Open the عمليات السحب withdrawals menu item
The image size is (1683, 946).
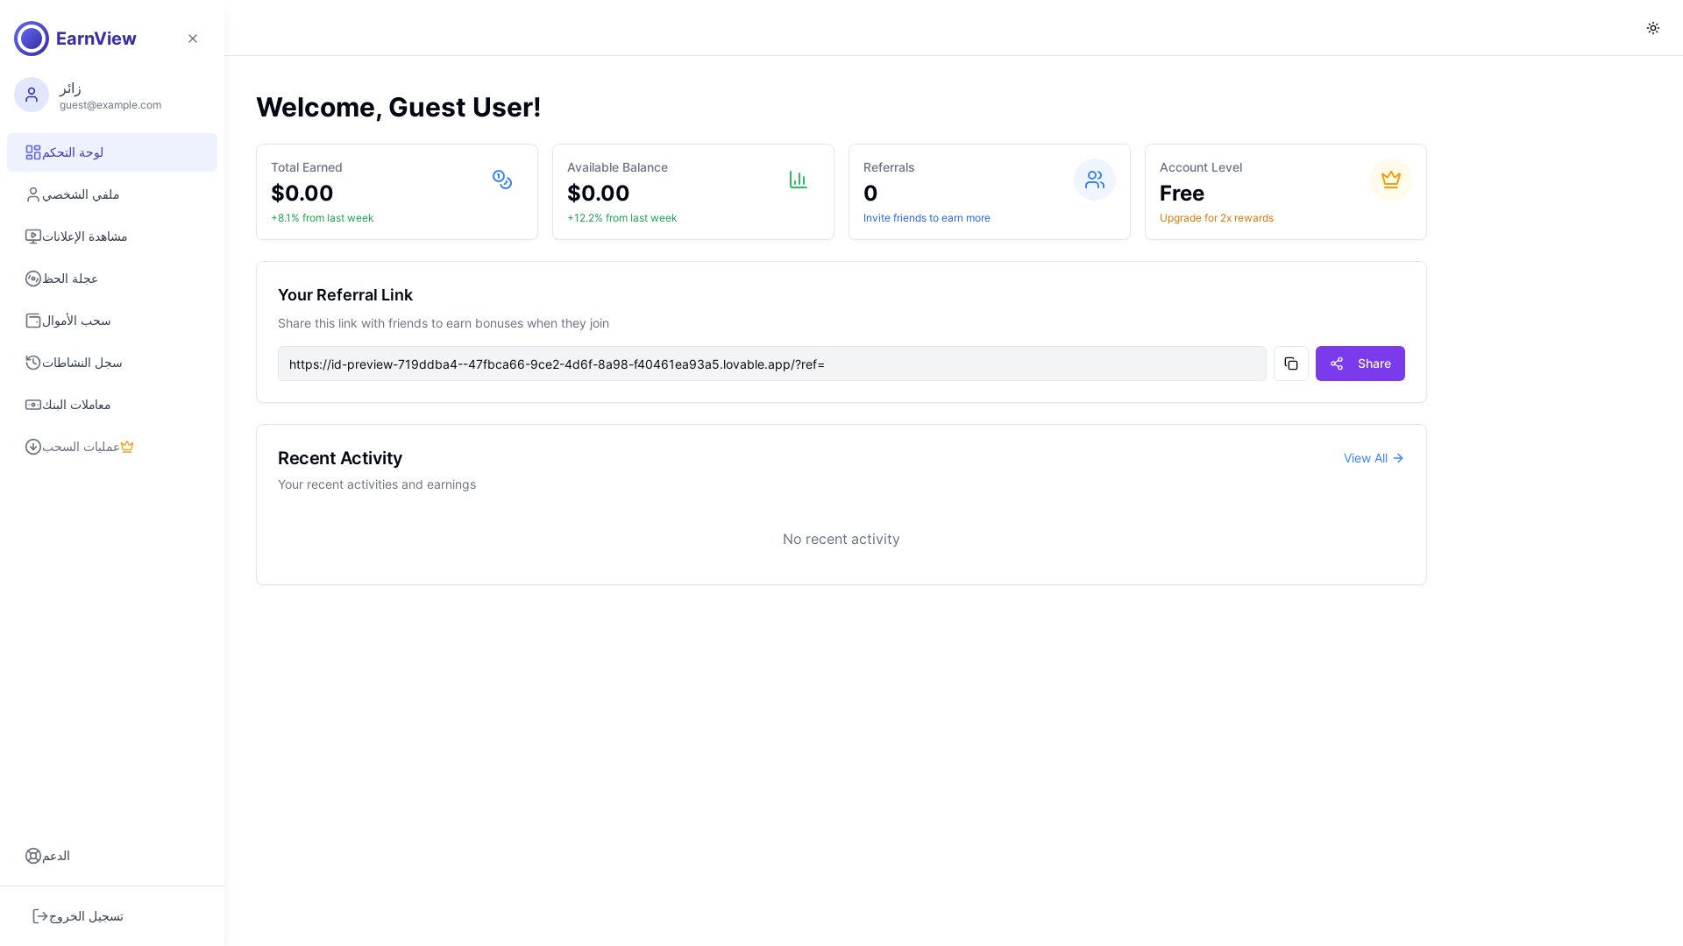(x=112, y=447)
